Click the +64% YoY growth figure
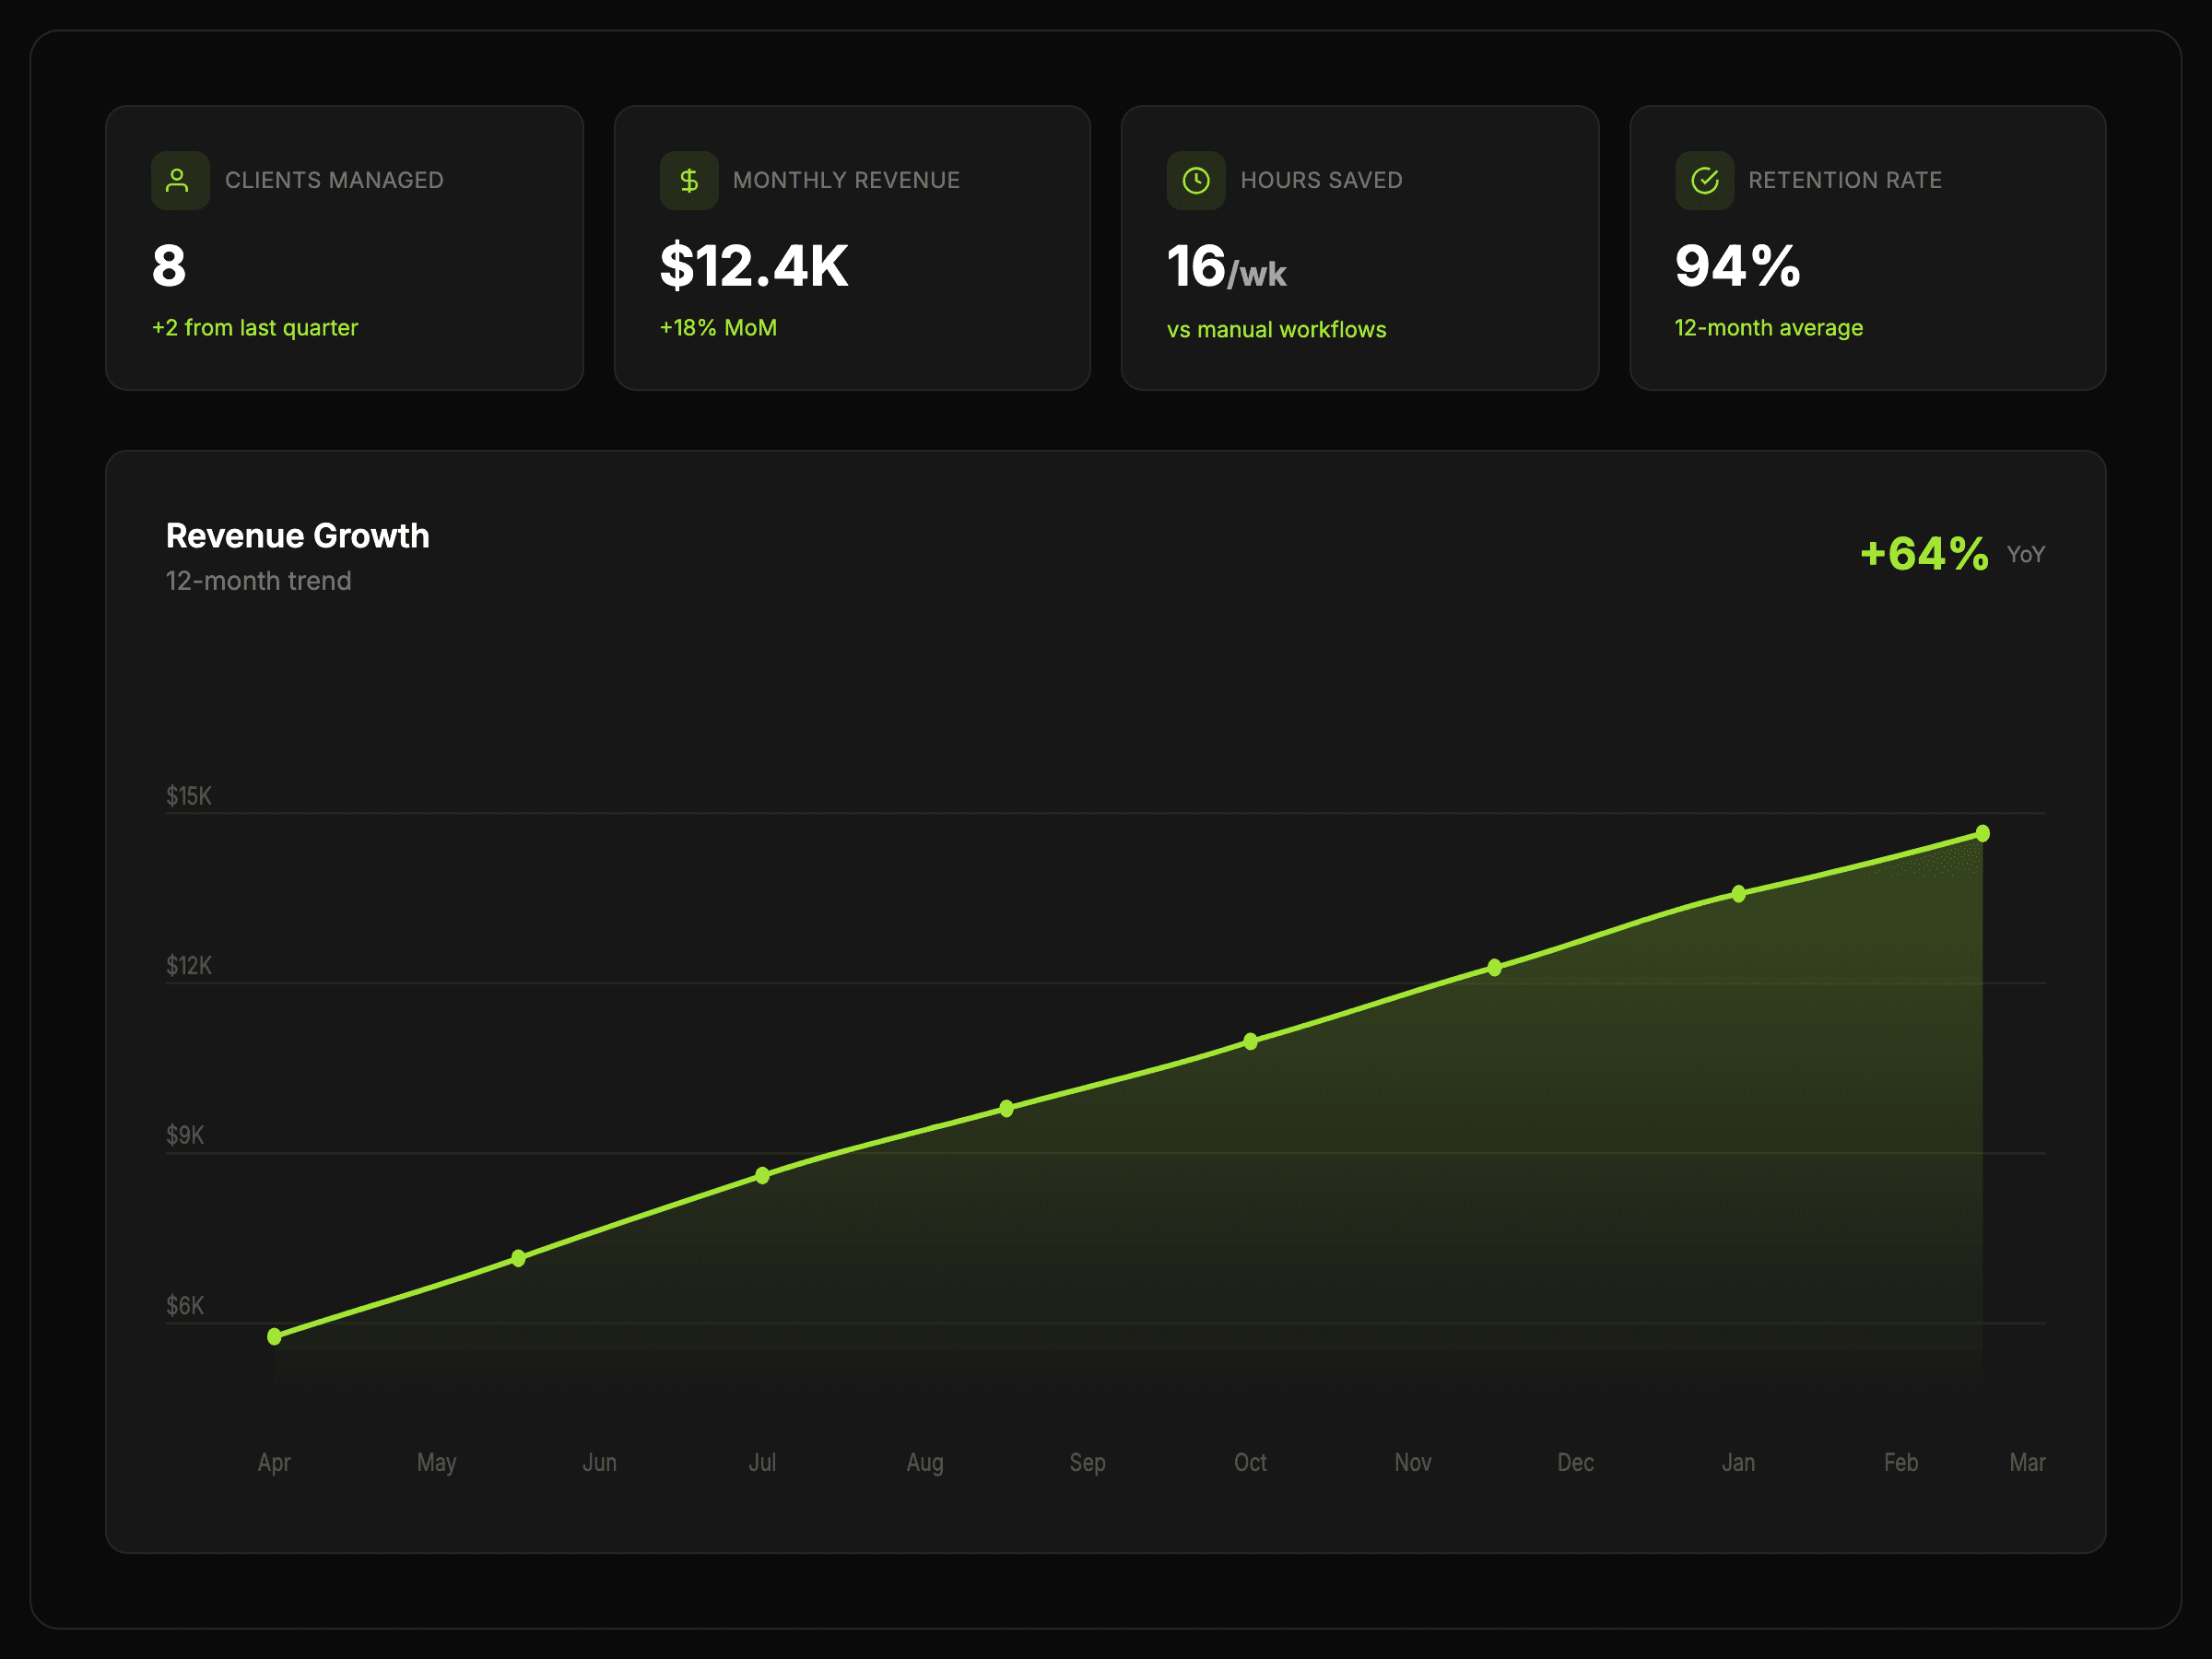Screen dimensions: 2212x1659 (1924, 554)
